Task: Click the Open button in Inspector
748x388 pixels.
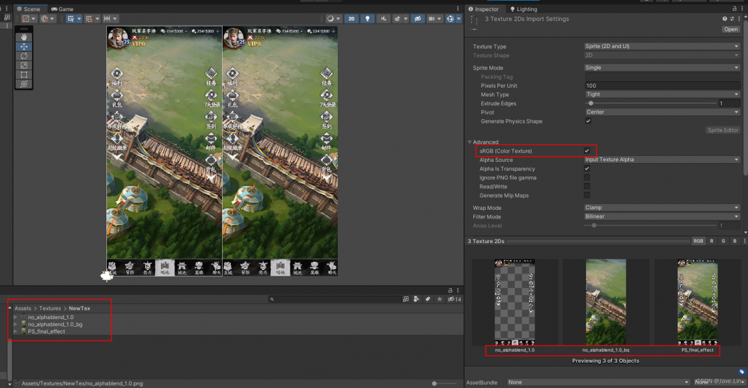Action: pyautogui.click(x=731, y=29)
